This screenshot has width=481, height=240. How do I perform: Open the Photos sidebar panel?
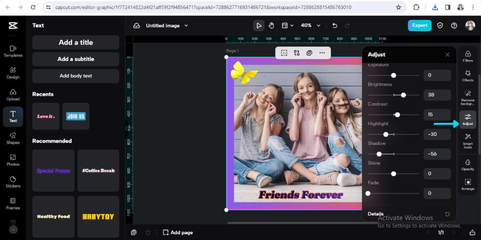tap(13, 160)
